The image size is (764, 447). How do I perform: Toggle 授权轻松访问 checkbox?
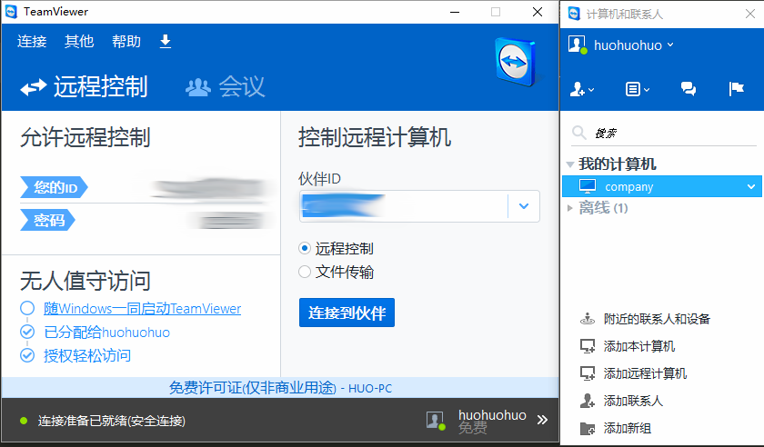[x=27, y=355]
